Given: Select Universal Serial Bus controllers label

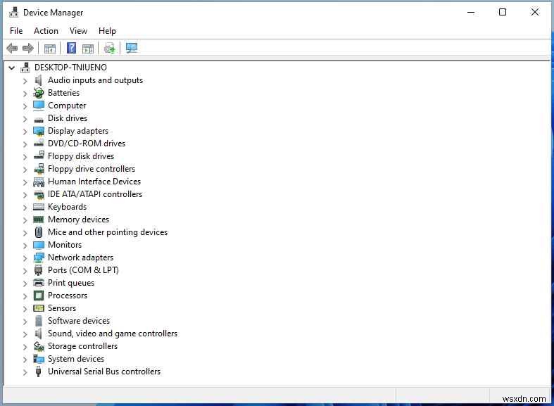Looking at the screenshot, I should click(104, 372).
